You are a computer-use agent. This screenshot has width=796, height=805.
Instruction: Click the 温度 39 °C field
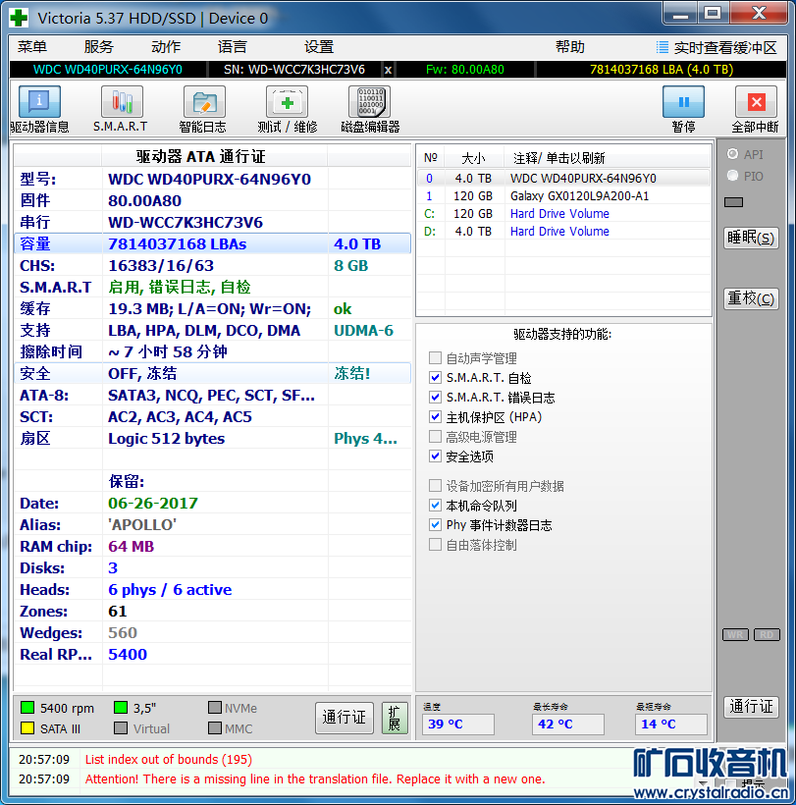point(457,724)
